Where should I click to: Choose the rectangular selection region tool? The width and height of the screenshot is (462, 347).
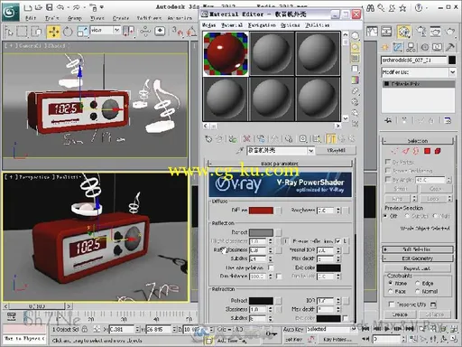click(x=22, y=32)
